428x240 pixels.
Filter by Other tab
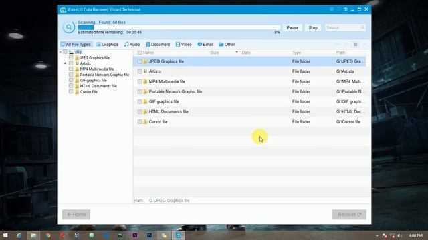pos(227,45)
